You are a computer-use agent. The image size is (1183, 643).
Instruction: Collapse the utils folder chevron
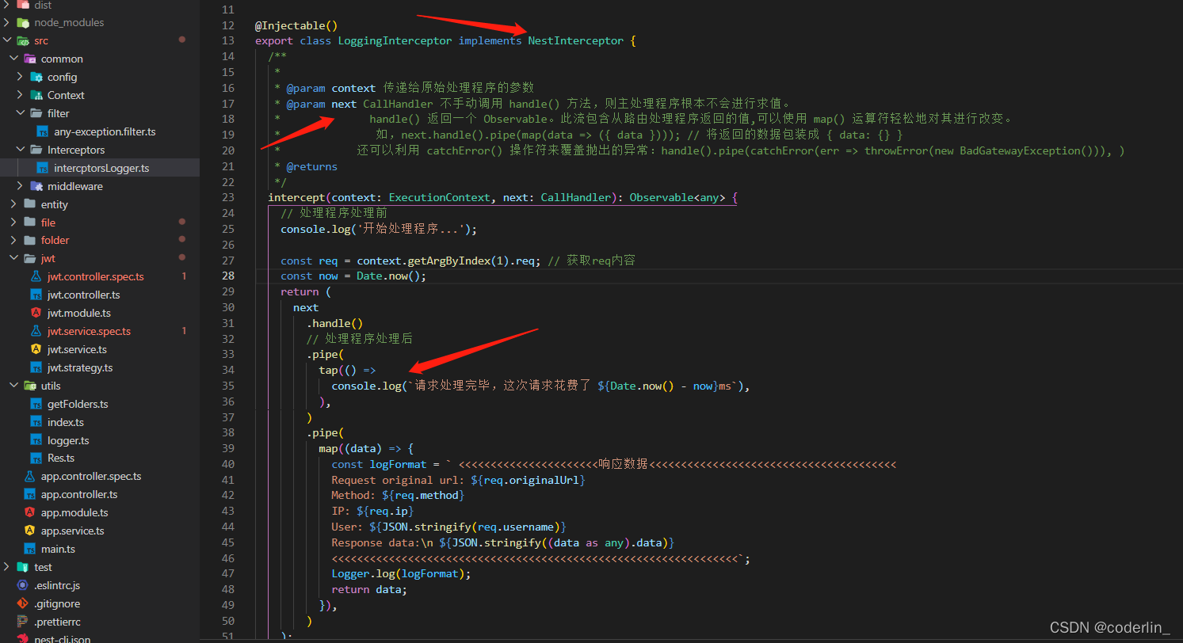pos(13,386)
